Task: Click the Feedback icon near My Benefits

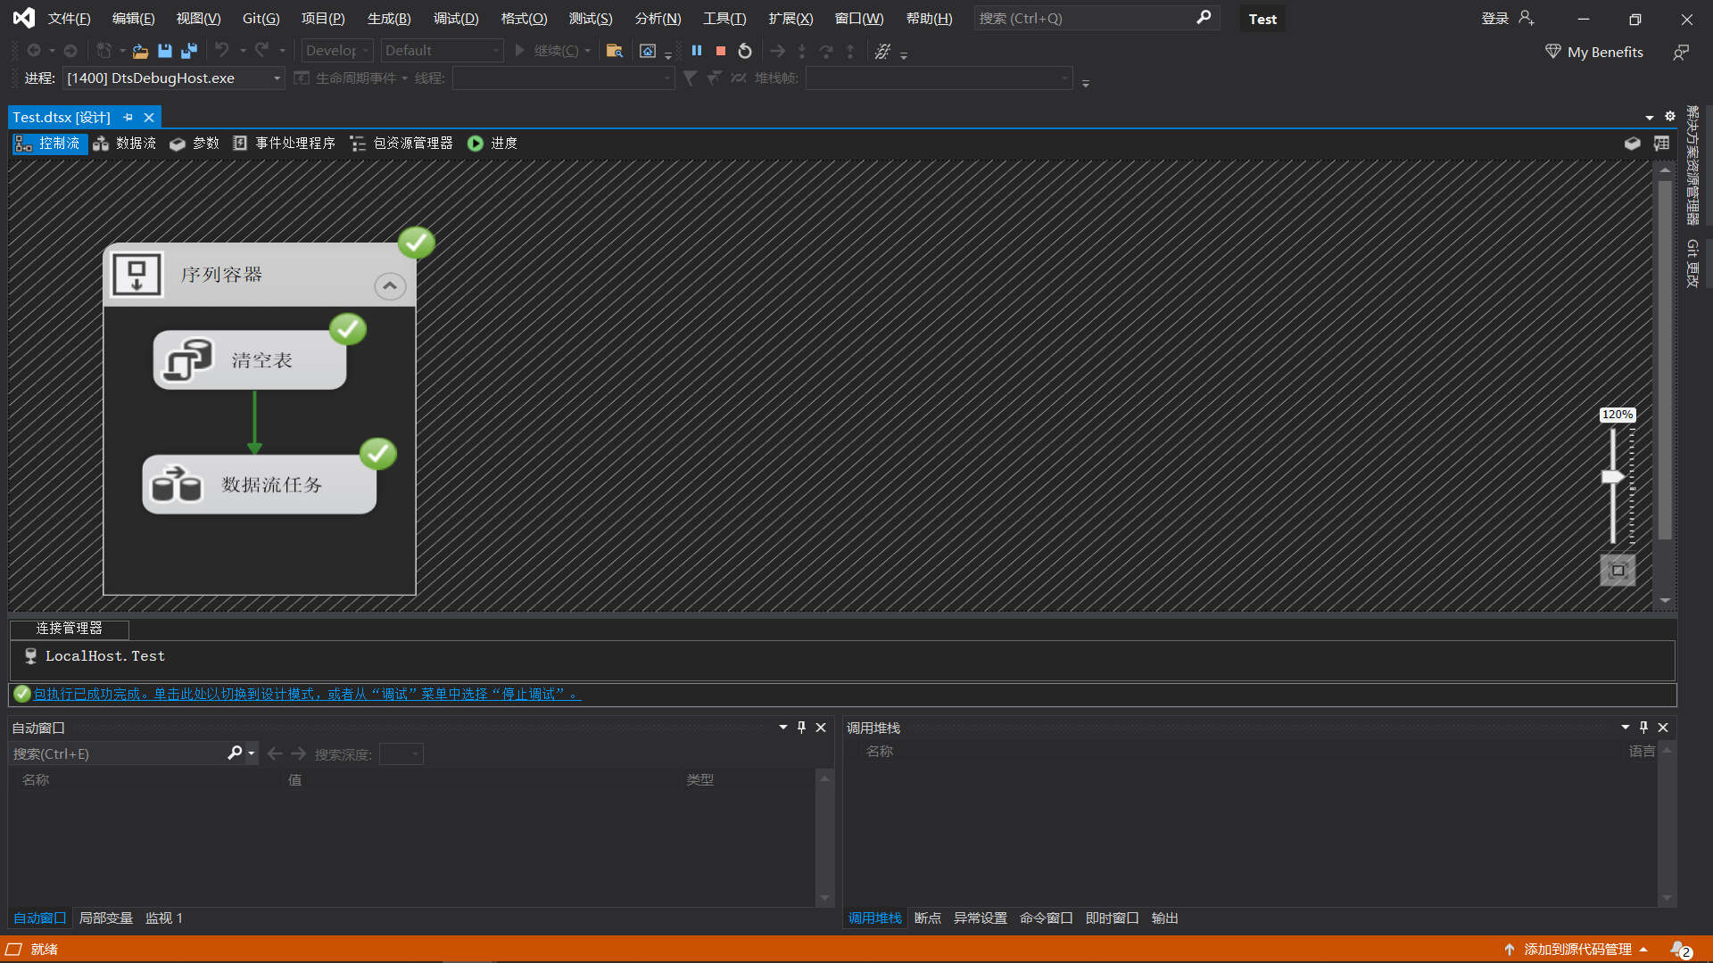Action: 1681,53
